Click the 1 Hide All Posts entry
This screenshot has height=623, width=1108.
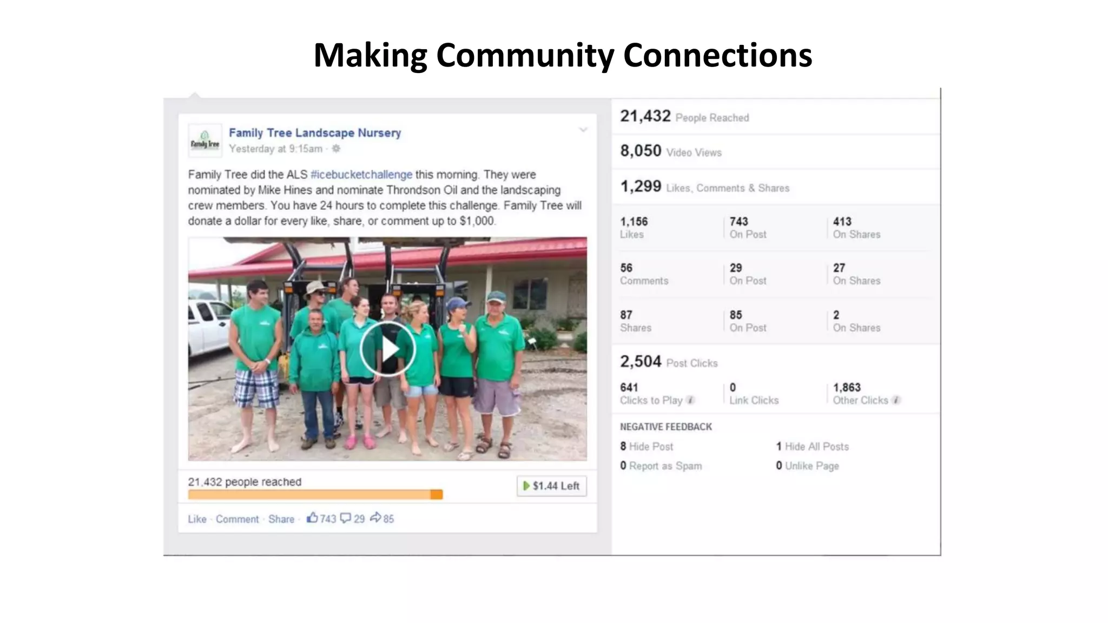pyautogui.click(x=812, y=446)
